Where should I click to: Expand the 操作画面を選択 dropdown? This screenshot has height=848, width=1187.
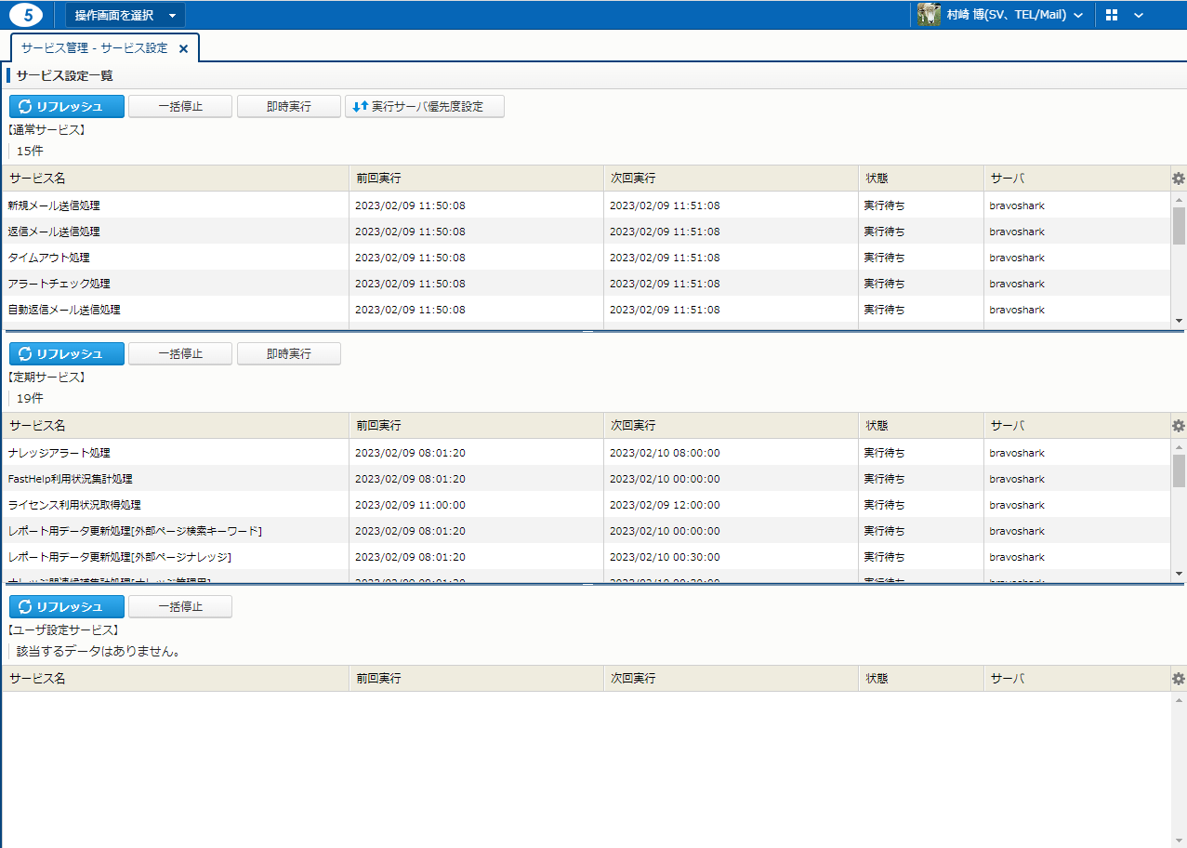pyautogui.click(x=125, y=15)
